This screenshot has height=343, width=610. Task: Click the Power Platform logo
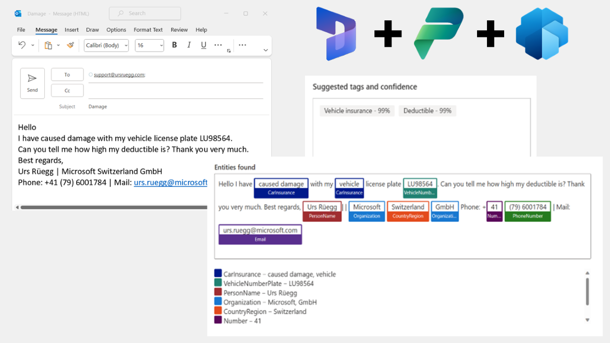pos(438,34)
